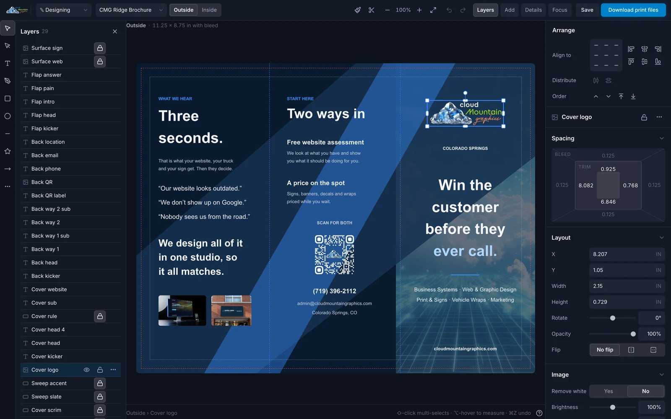Redo the last action

[463, 10]
